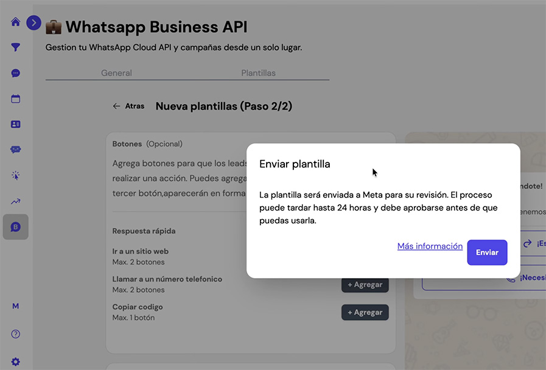Click the Enviar button to submit

click(487, 252)
